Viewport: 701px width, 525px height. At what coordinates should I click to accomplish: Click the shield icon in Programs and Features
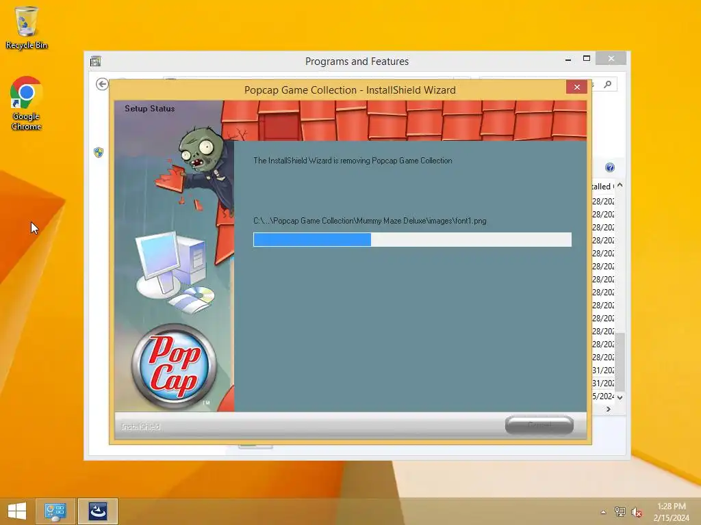pos(99,152)
